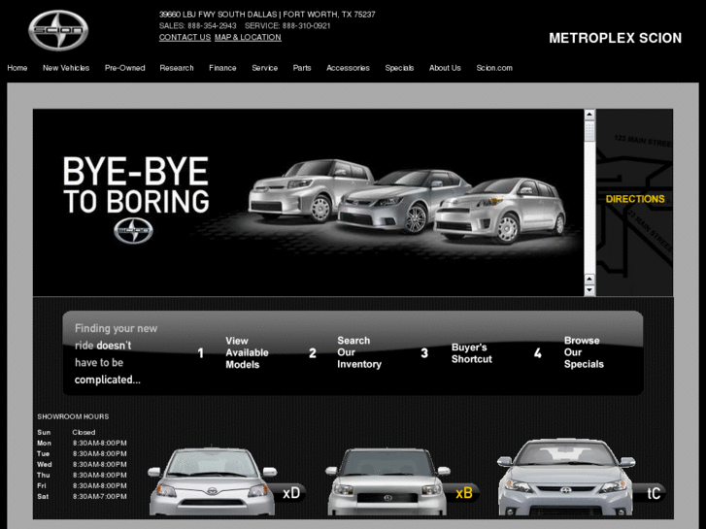Open the Service menu item

(x=265, y=68)
